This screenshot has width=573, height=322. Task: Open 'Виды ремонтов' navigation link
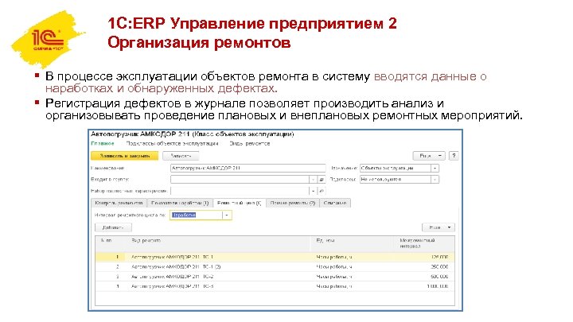pyautogui.click(x=250, y=143)
